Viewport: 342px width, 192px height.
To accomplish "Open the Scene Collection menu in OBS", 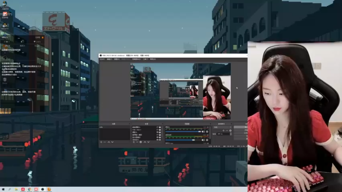I will [136, 59].
